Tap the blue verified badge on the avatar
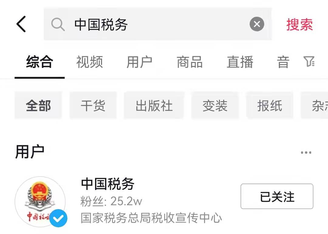Viewport: 328px width, 234px height. tap(59, 218)
